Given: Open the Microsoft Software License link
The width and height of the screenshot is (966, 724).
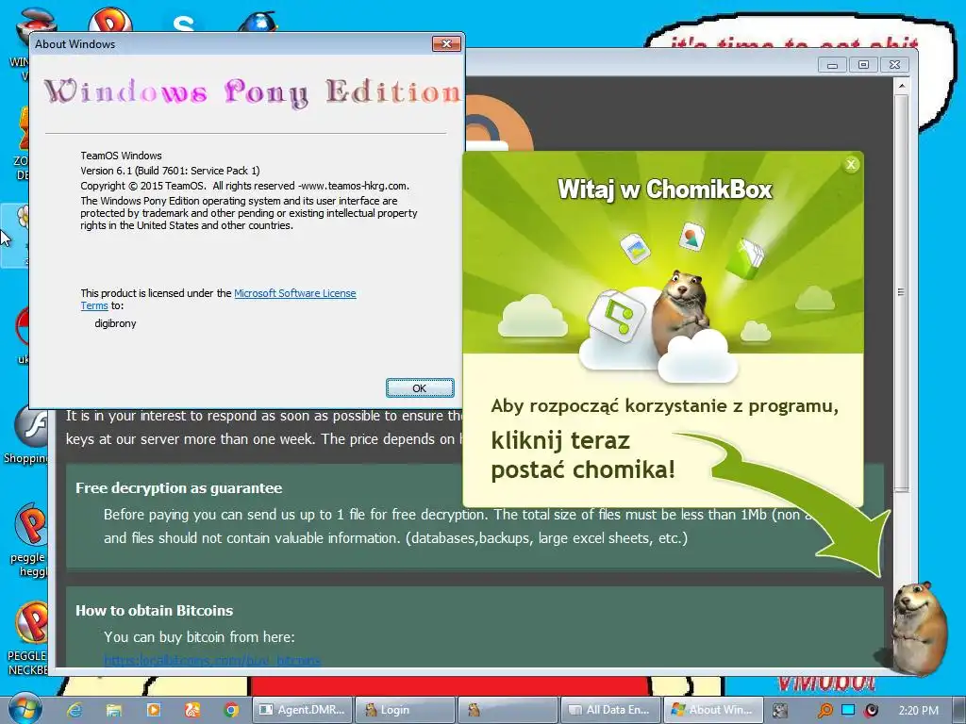Looking at the screenshot, I should click(295, 293).
